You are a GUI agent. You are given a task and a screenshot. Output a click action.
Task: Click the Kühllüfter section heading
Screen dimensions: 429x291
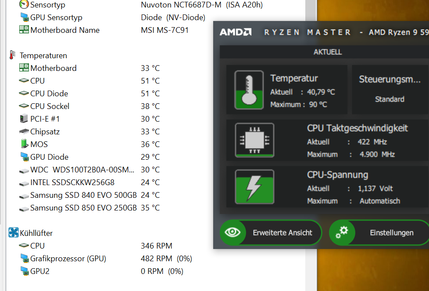36,233
